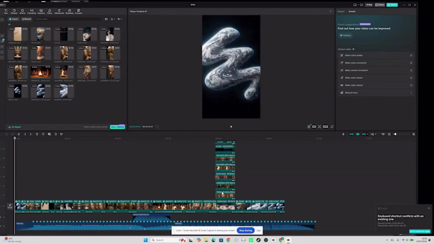Open the track layout dropdown
This screenshot has height=244, width=434.
pyautogui.click(x=373, y=134)
